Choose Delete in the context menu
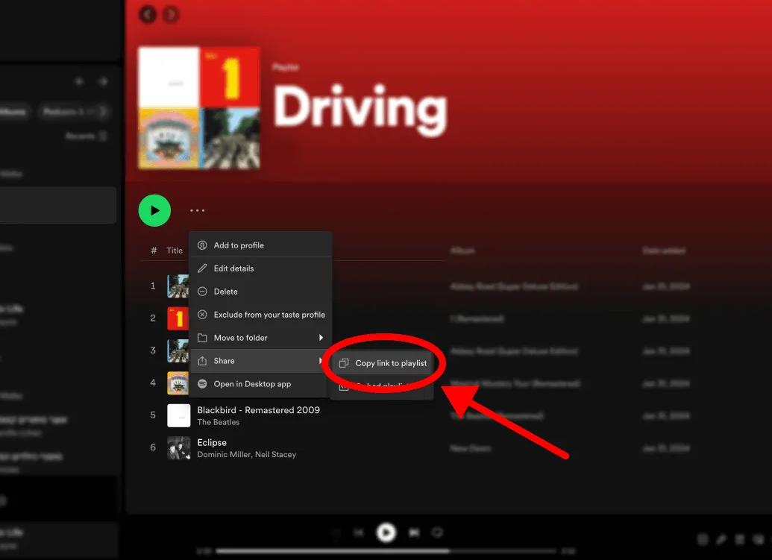The width and height of the screenshot is (772, 560). (x=225, y=292)
